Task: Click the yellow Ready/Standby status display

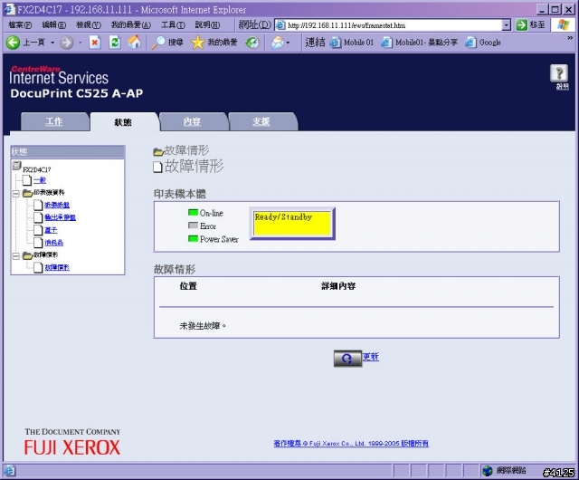Action: 292,223
